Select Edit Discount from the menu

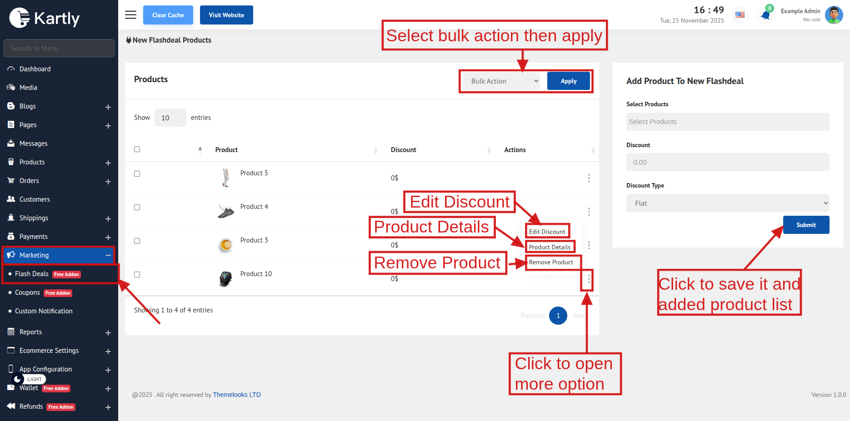coord(547,232)
